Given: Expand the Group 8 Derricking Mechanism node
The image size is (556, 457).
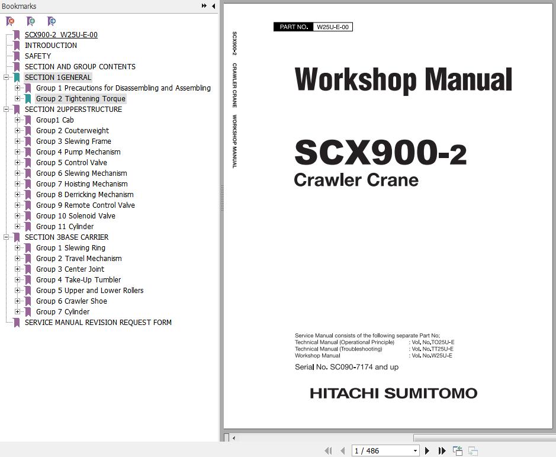Looking at the screenshot, I should (17, 194).
